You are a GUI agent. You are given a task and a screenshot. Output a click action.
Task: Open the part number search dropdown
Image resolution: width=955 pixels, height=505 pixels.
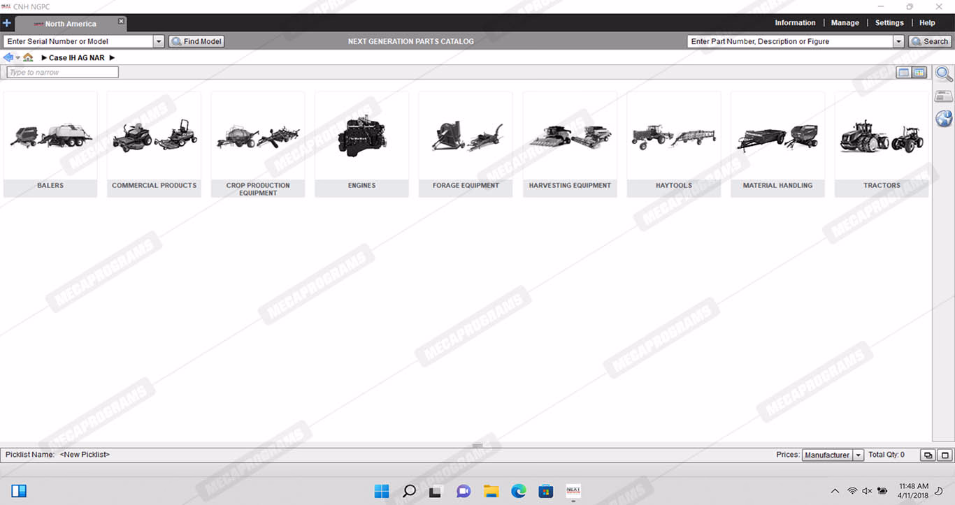pyautogui.click(x=898, y=41)
